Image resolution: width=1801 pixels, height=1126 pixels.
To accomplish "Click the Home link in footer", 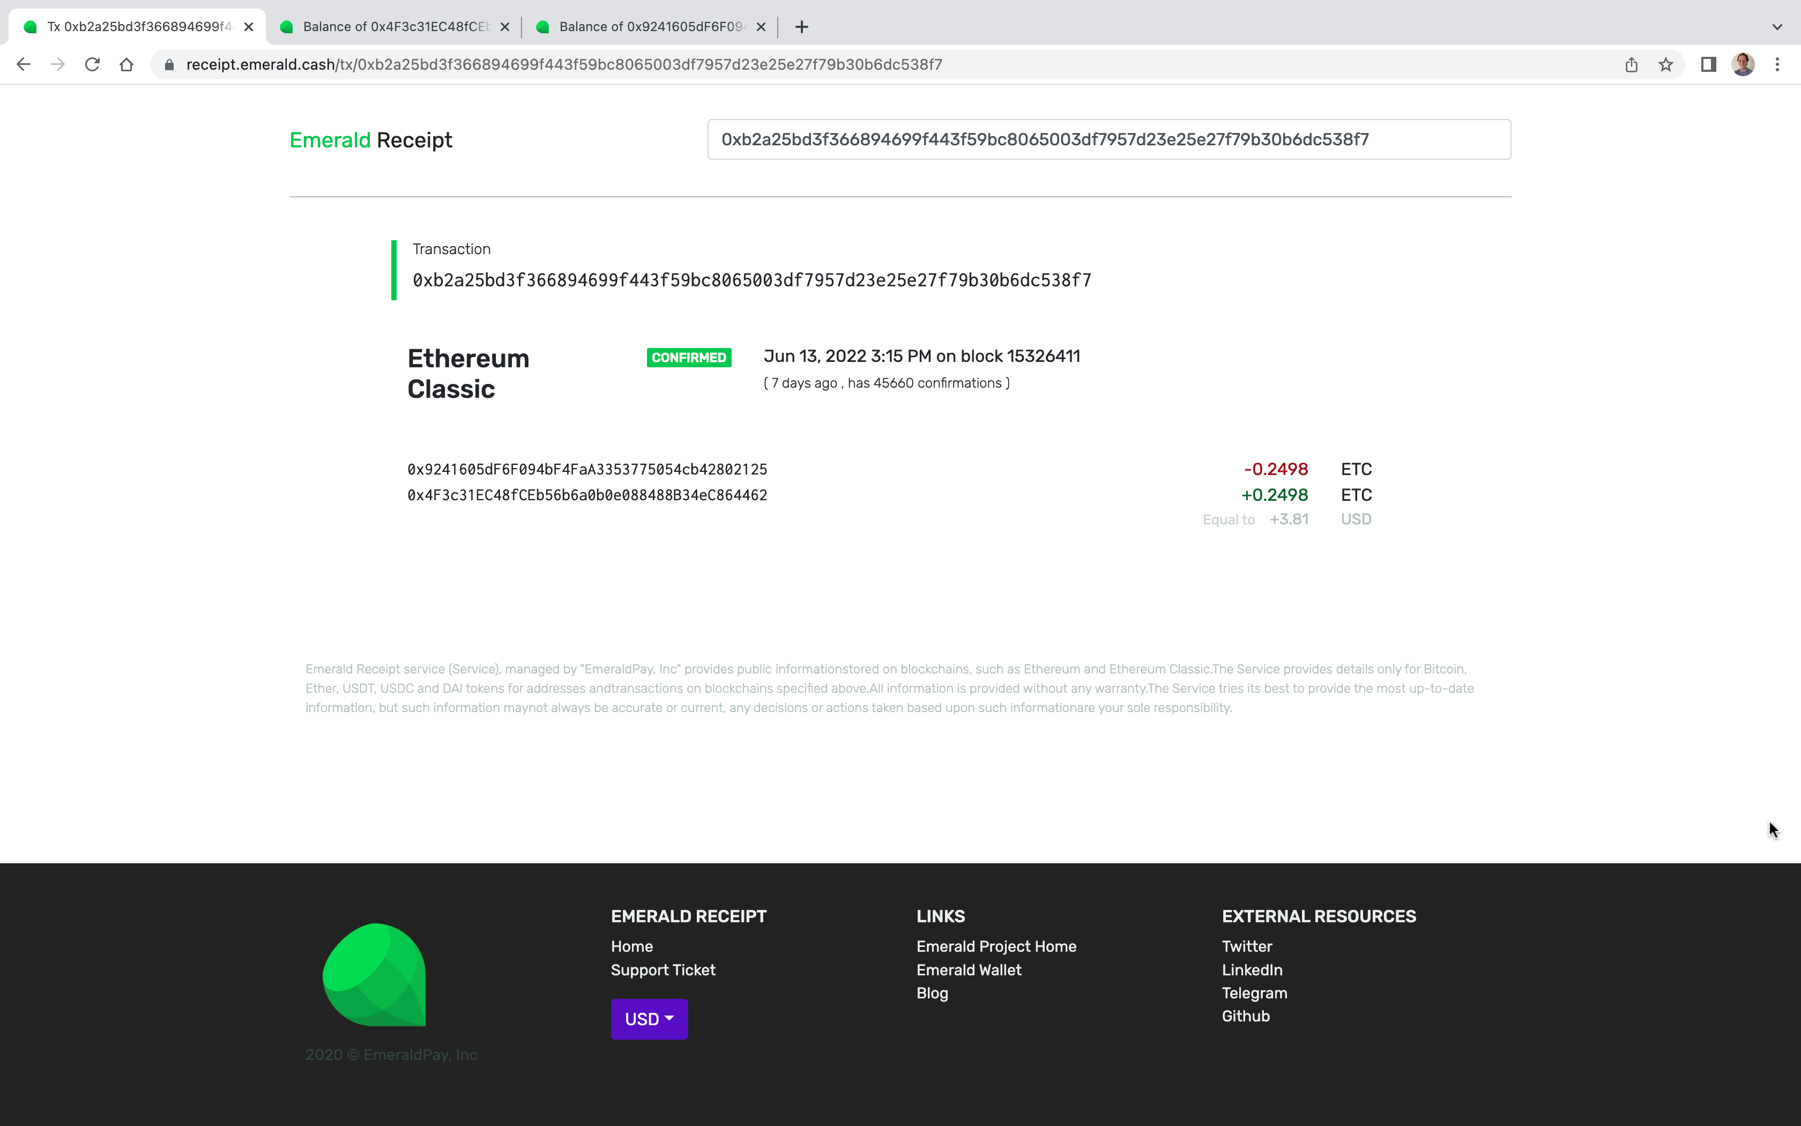I will pos(632,947).
